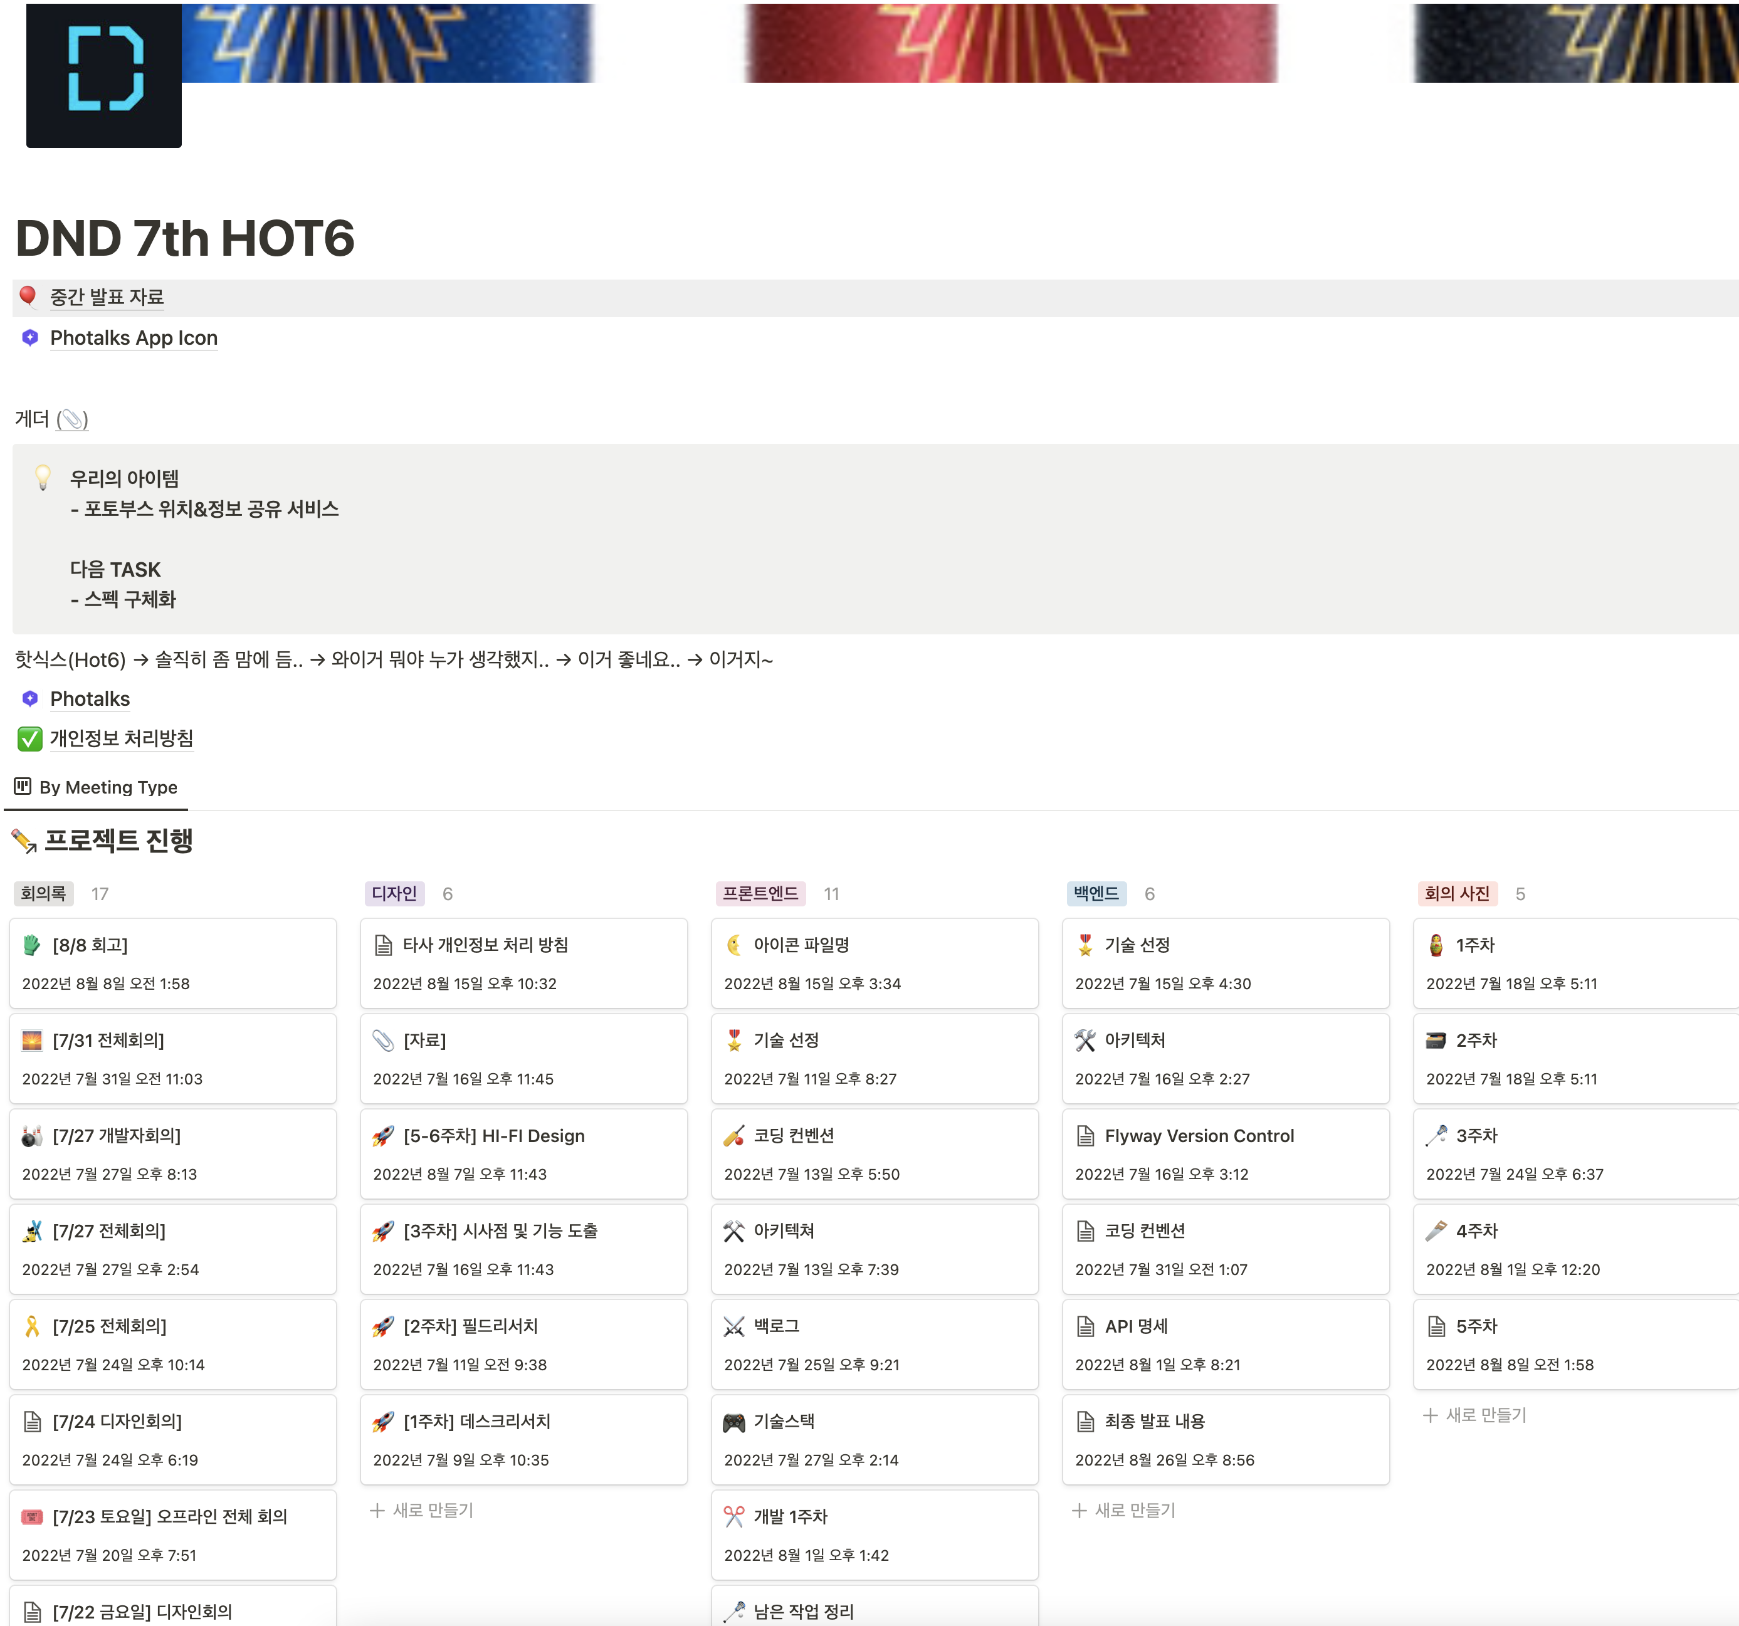Click 새로 만들기 under 회의 사진 column
This screenshot has height=1626, width=1739.
pyautogui.click(x=1475, y=1414)
